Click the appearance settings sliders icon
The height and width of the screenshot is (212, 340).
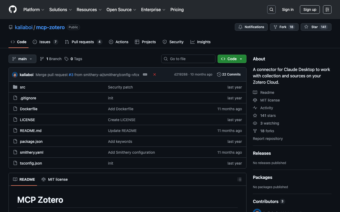coord(327,10)
